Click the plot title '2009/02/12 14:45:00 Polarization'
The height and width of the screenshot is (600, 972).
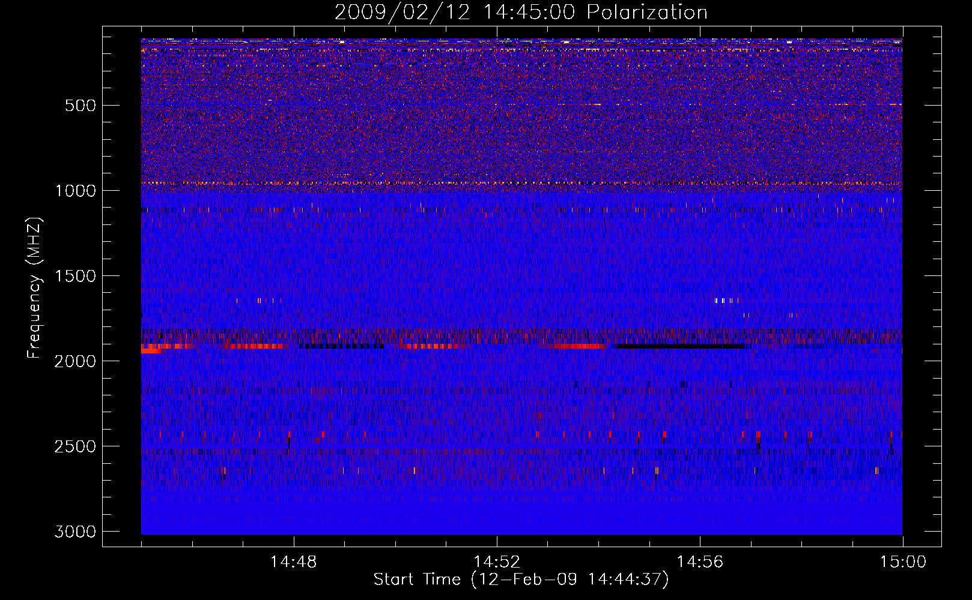click(x=521, y=12)
